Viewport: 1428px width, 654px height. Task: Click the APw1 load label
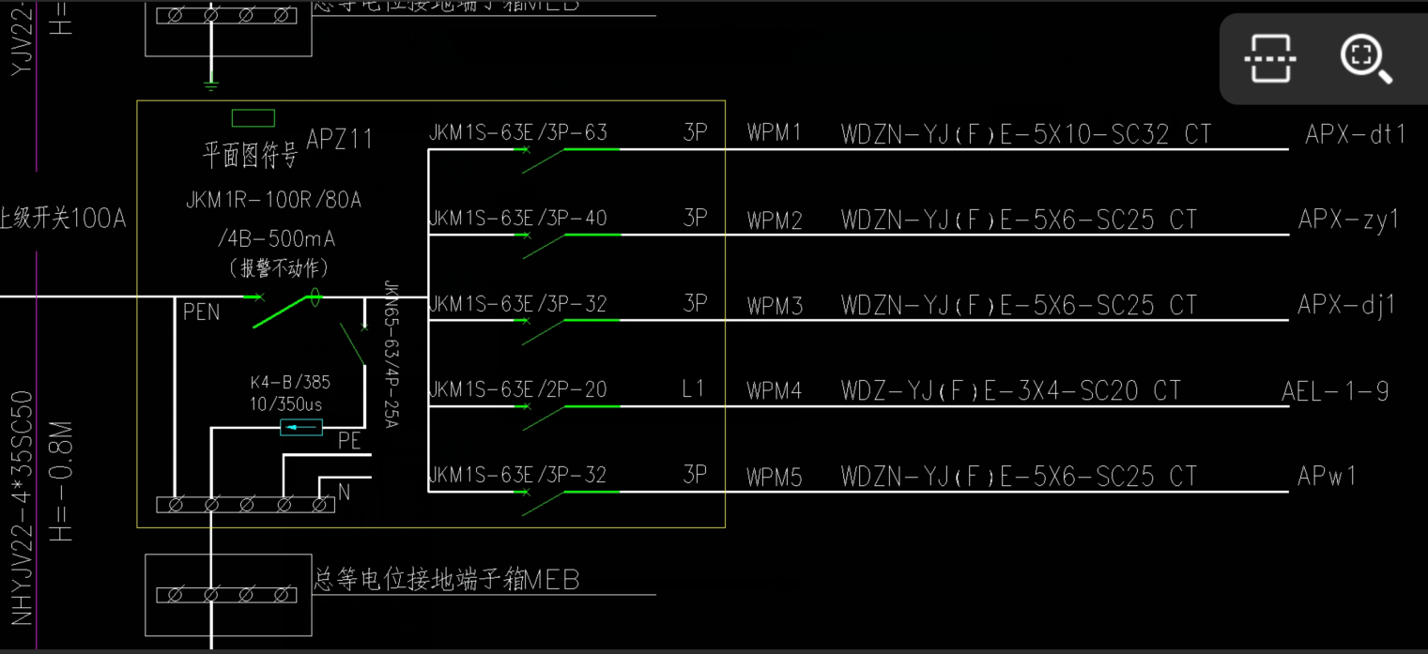[x=1327, y=477]
